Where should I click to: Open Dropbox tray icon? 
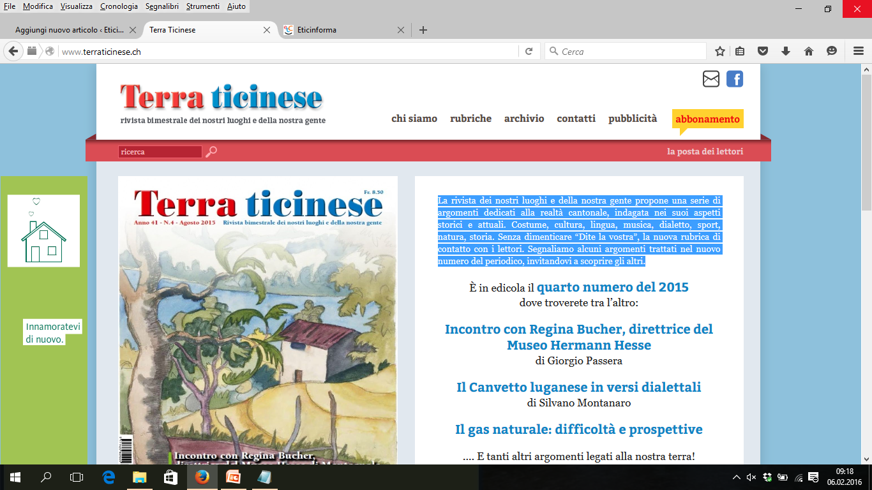pos(767,477)
